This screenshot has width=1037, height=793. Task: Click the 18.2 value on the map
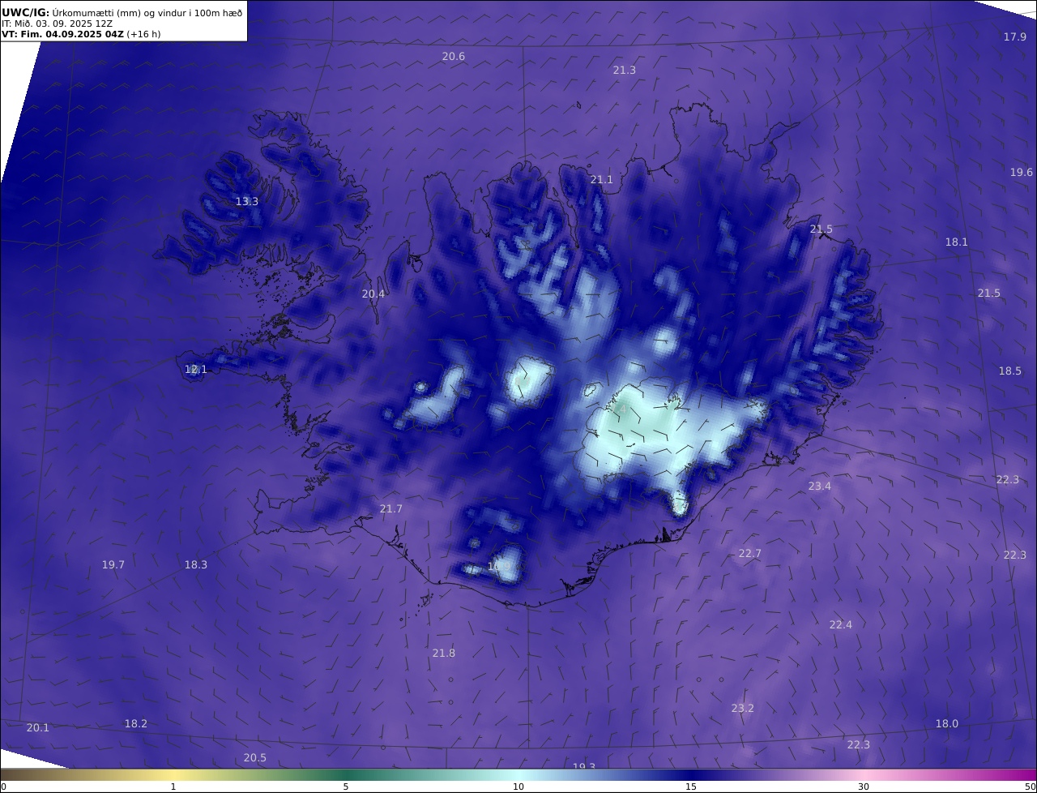[x=136, y=723]
